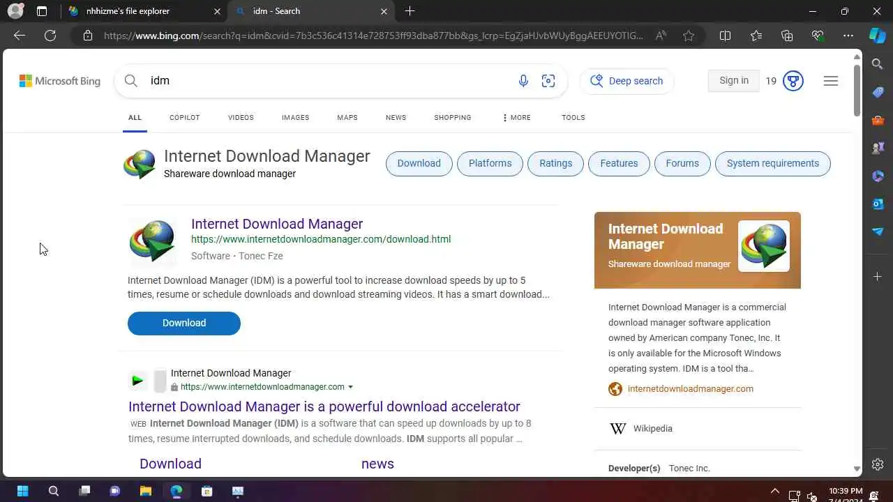Open sidebar settings gear

click(x=878, y=464)
